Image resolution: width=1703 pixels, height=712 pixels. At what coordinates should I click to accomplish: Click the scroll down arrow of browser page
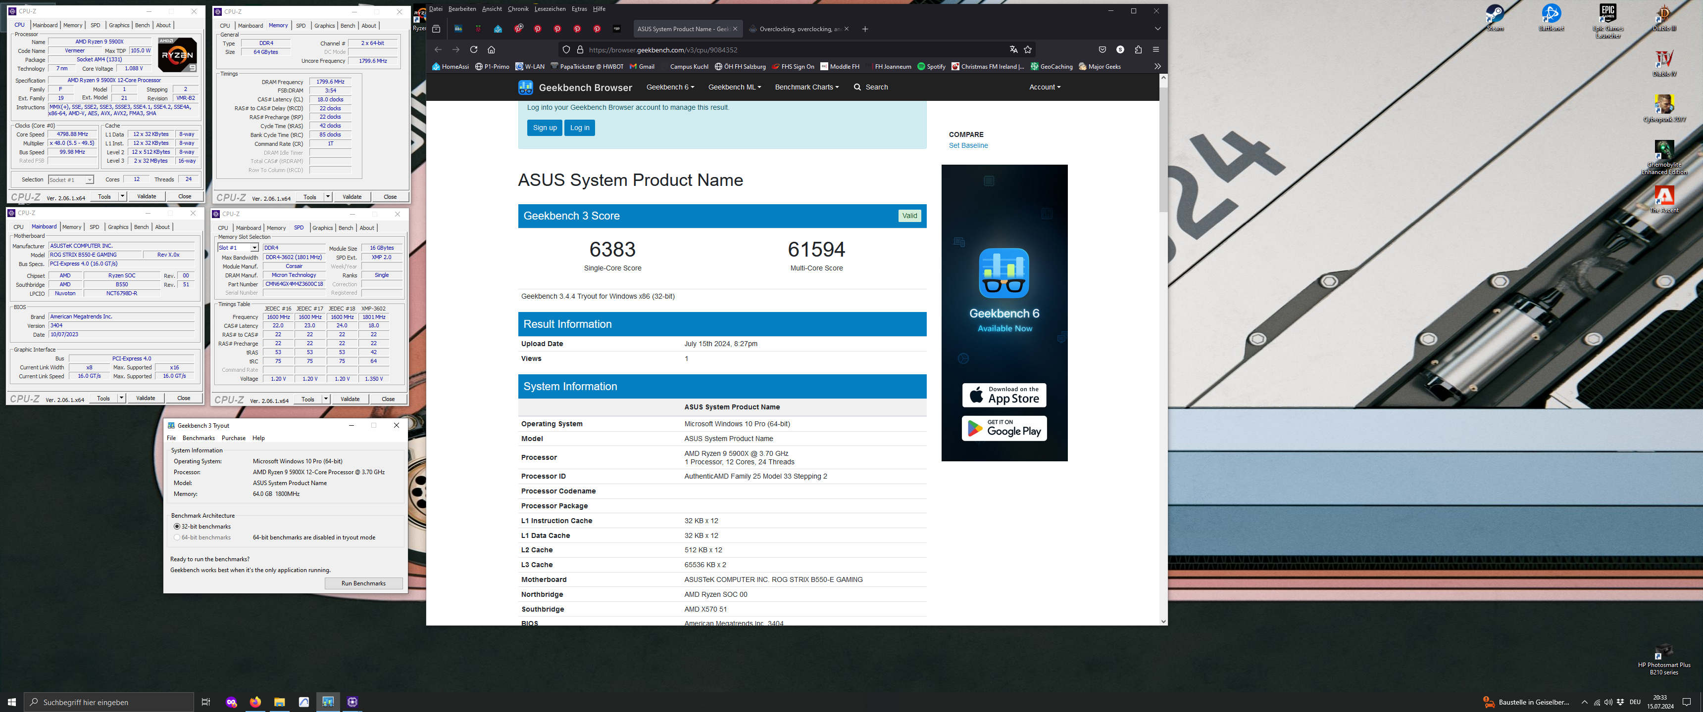coord(1163,622)
